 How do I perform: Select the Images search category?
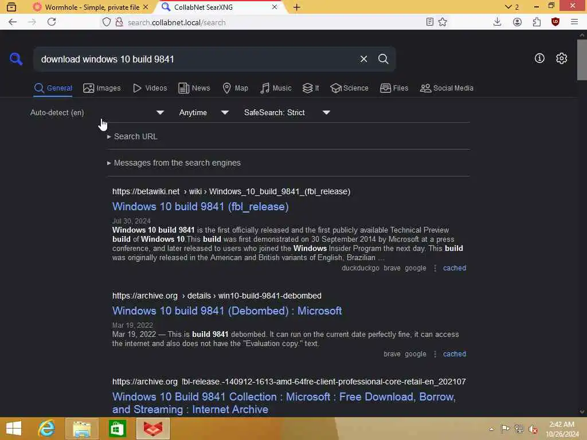pos(102,88)
